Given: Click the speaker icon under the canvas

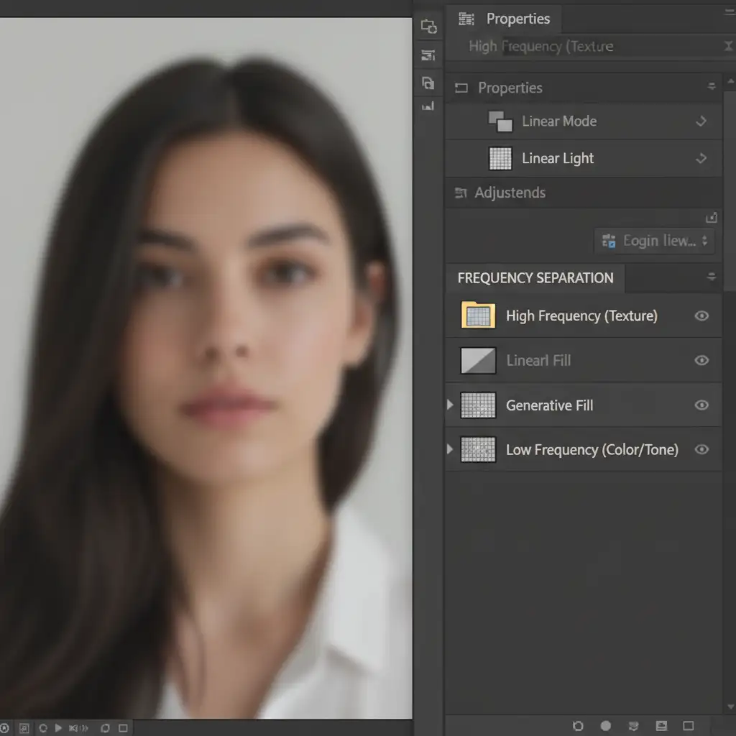Looking at the screenshot, I should click(74, 728).
